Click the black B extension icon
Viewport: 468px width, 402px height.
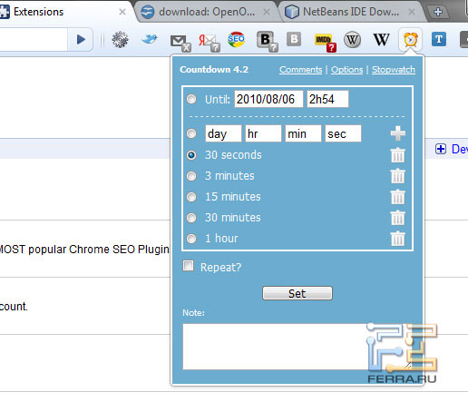[x=267, y=42]
